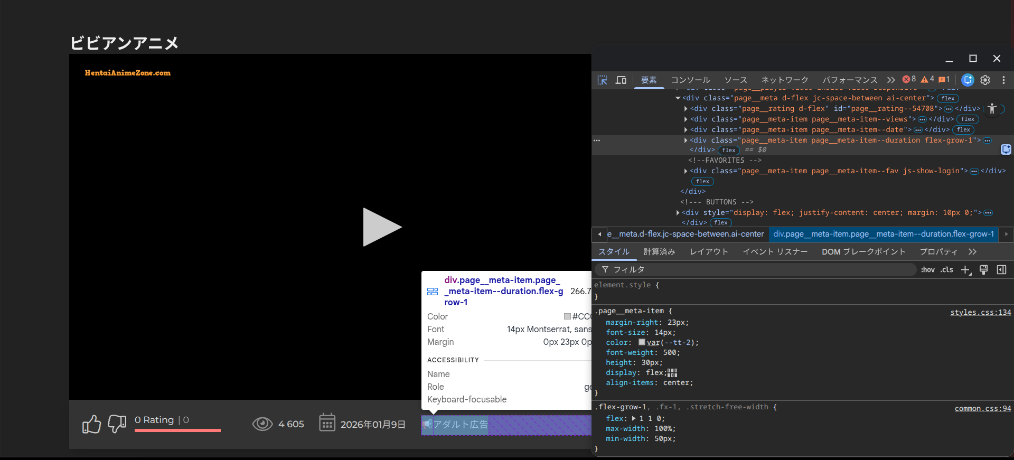Toggle the computed styles sidebar icon
This screenshot has height=460, width=1014.
(1001, 270)
